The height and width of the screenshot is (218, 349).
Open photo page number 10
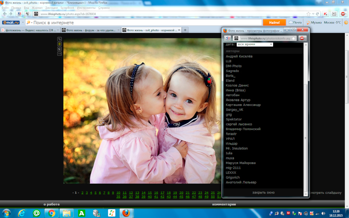point(118,192)
